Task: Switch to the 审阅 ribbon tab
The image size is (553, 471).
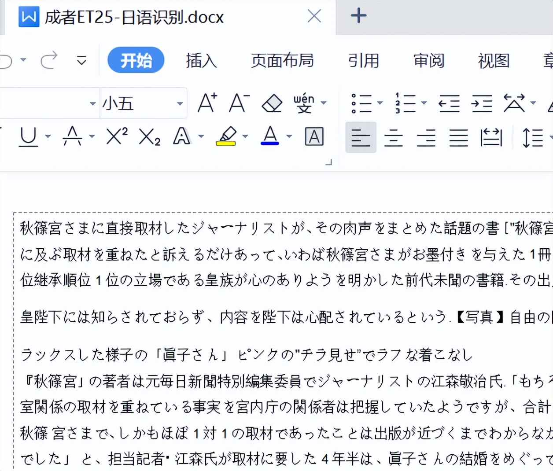Action: 428,61
